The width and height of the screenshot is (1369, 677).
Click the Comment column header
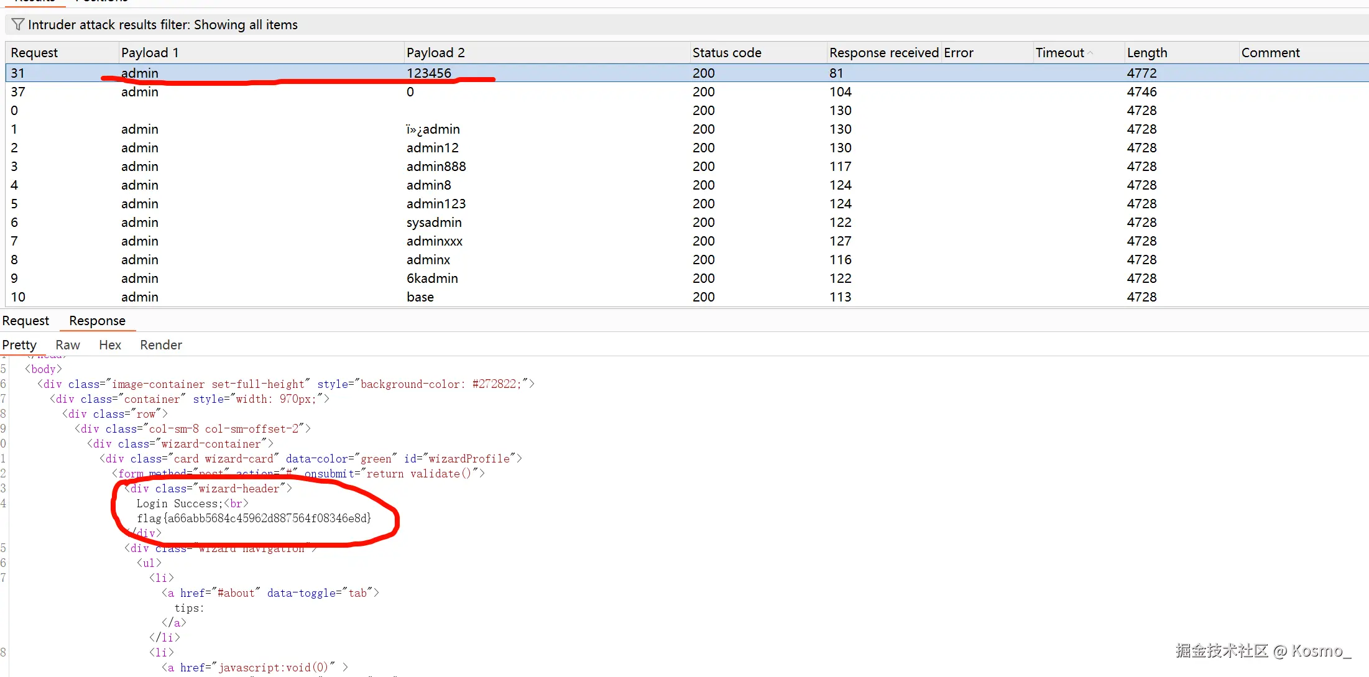pos(1270,53)
